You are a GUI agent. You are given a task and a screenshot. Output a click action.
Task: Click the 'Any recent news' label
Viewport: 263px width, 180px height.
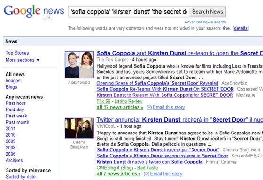(24, 97)
